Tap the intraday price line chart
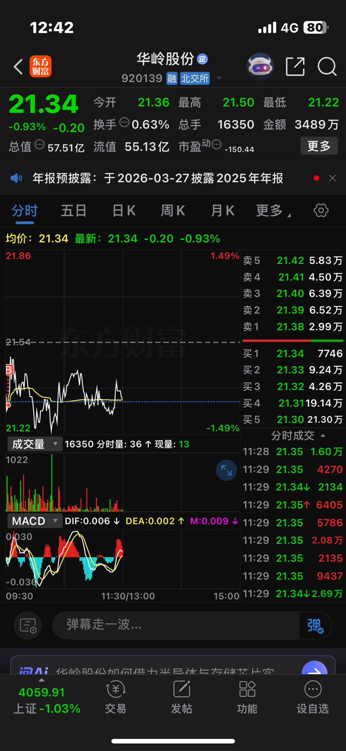Screen dimensions: 346x751 [123, 342]
